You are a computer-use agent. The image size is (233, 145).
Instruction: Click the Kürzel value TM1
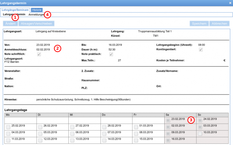point(156,36)
